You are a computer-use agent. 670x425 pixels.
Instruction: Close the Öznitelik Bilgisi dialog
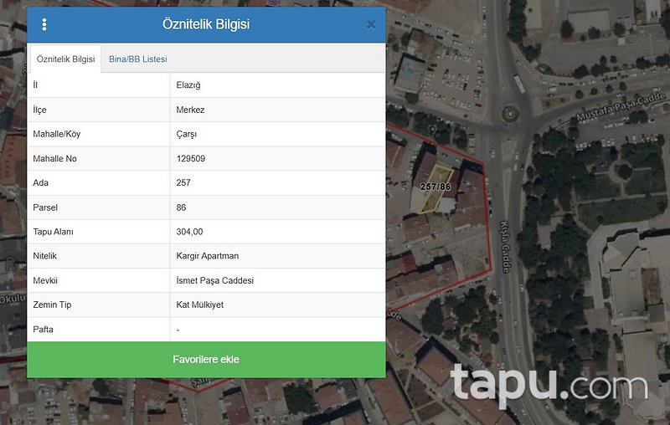[x=371, y=25]
